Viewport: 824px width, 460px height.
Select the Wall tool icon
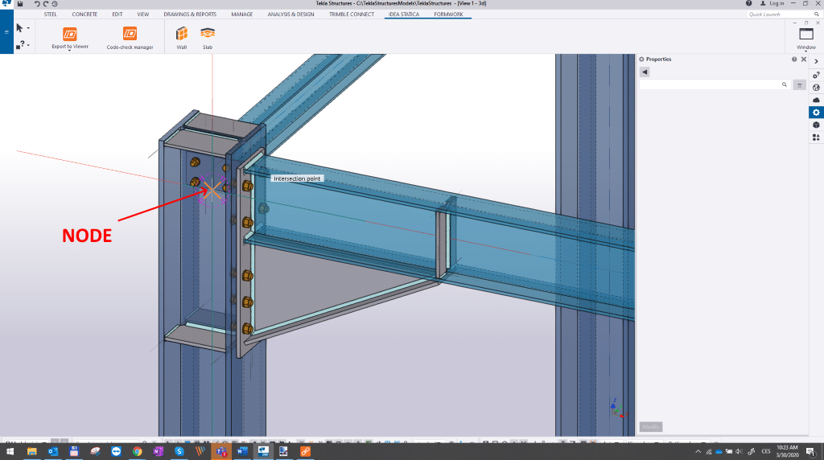[x=182, y=34]
